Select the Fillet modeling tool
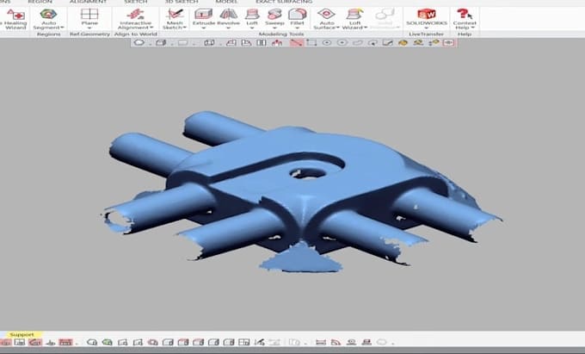Viewport: 585px width, 354px height. (x=298, y=19)
